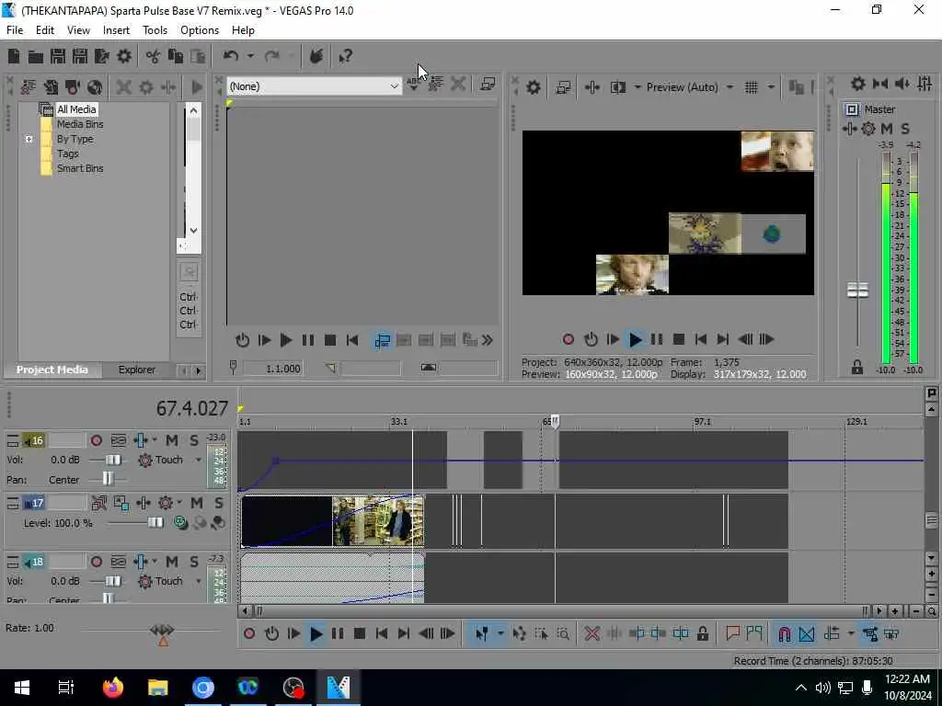Open the Options menu
Image resolution: width=942 pixels, height=706 pixels.
[x=200, y=30]
